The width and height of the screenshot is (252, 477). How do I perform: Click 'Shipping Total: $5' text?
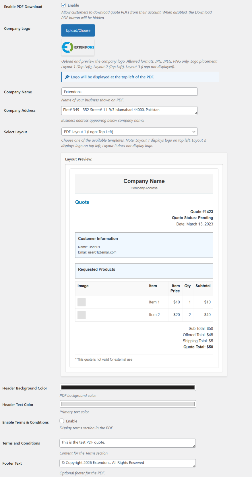[x=198, y=341]
